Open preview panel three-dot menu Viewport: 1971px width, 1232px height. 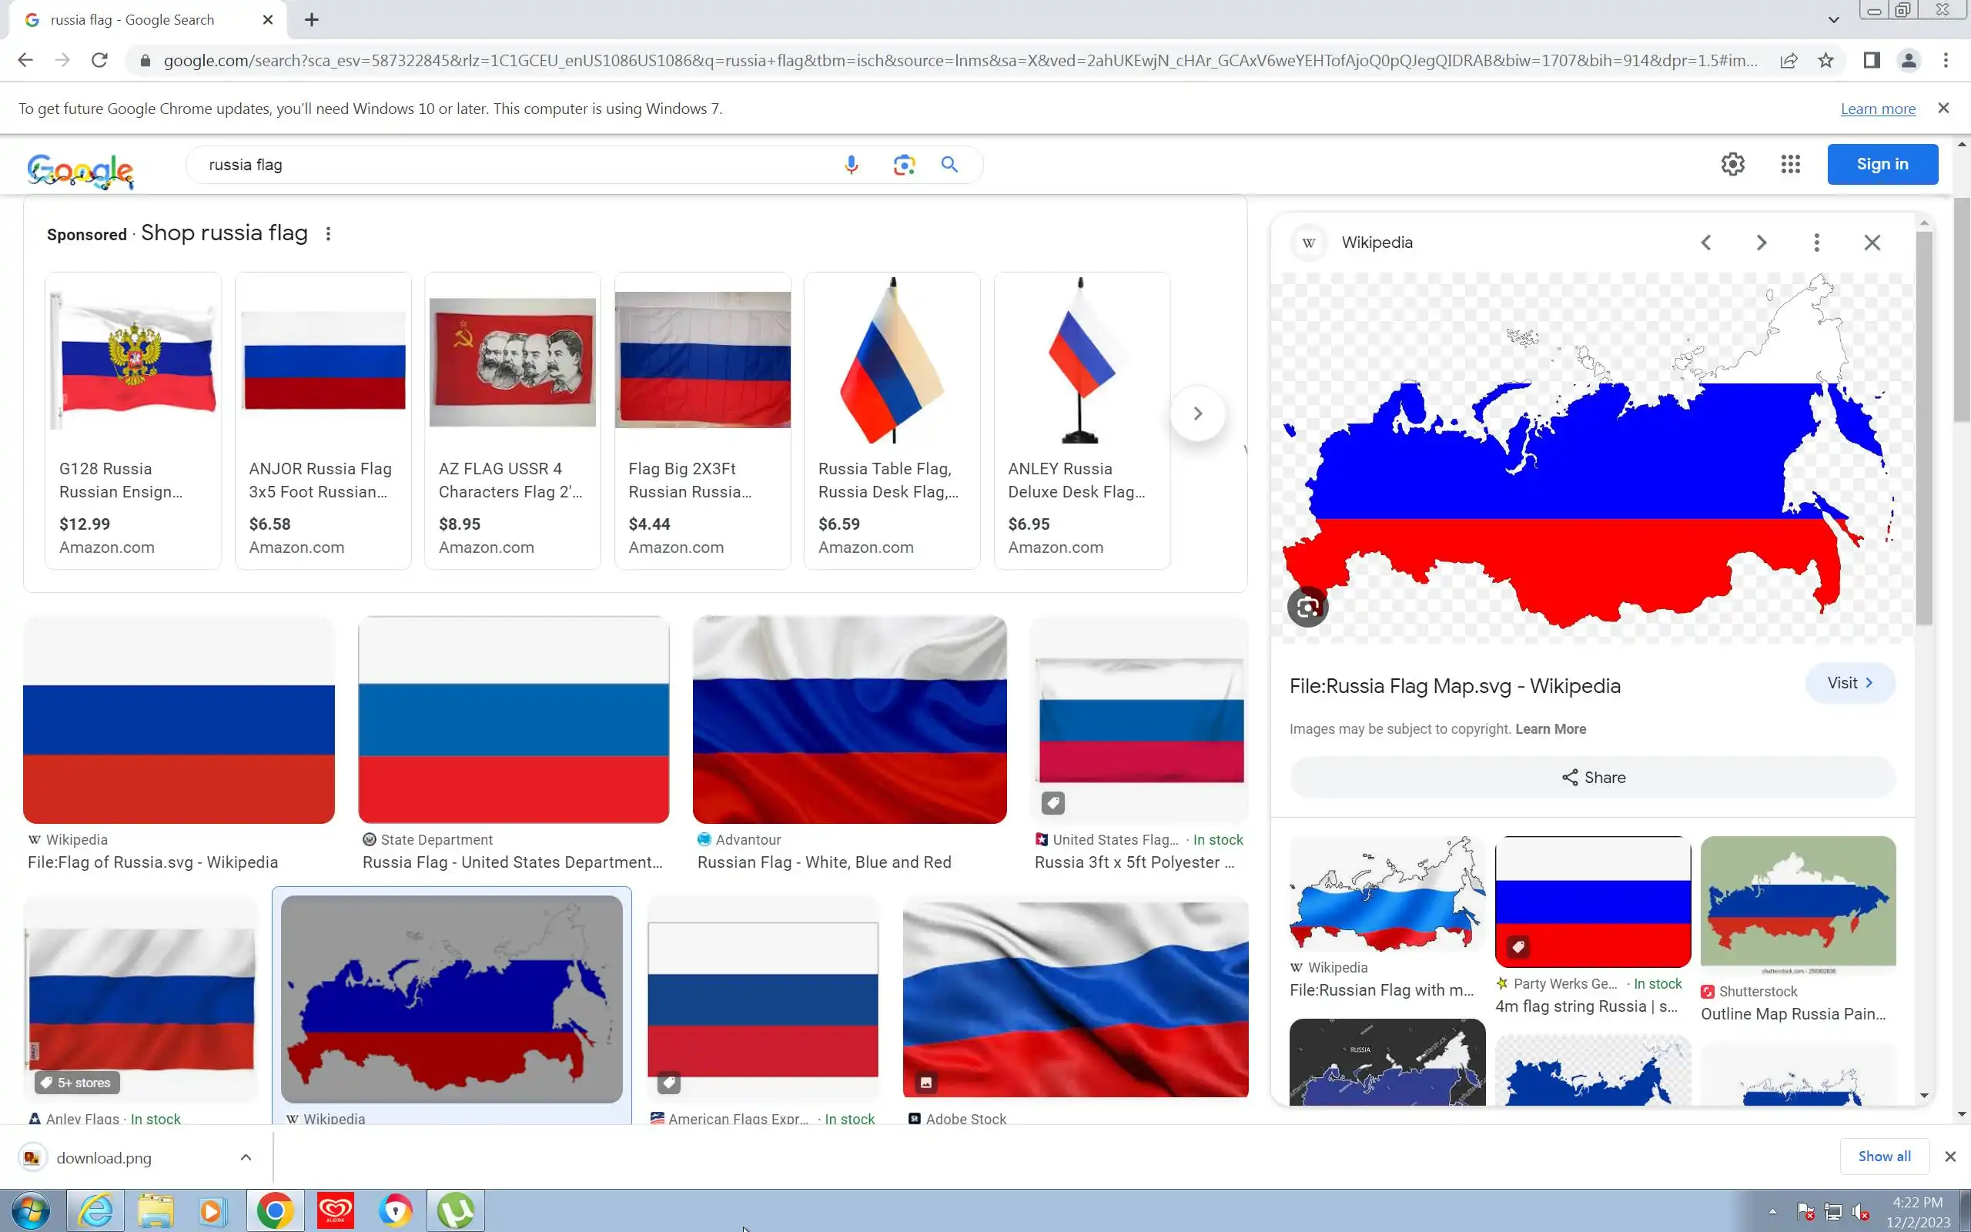pos(1816,243)
